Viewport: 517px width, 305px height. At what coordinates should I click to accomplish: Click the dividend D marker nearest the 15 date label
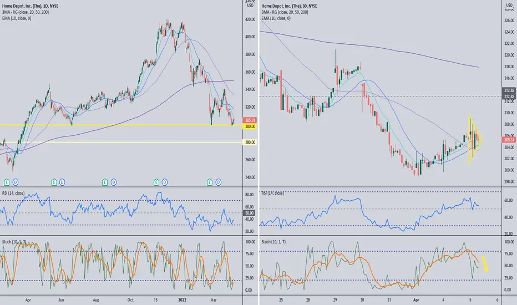[165, 182]
